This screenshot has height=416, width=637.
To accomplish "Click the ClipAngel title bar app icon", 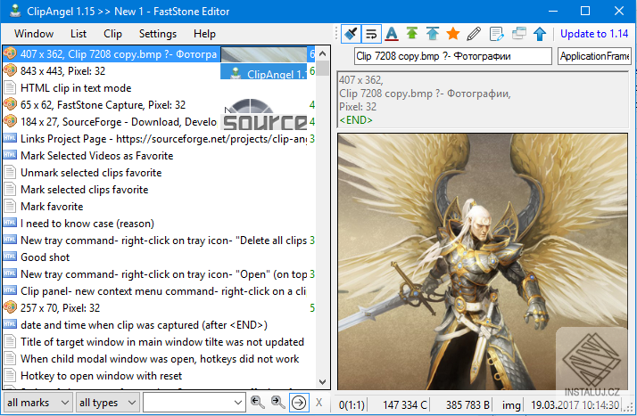I will tap(15, 11).
